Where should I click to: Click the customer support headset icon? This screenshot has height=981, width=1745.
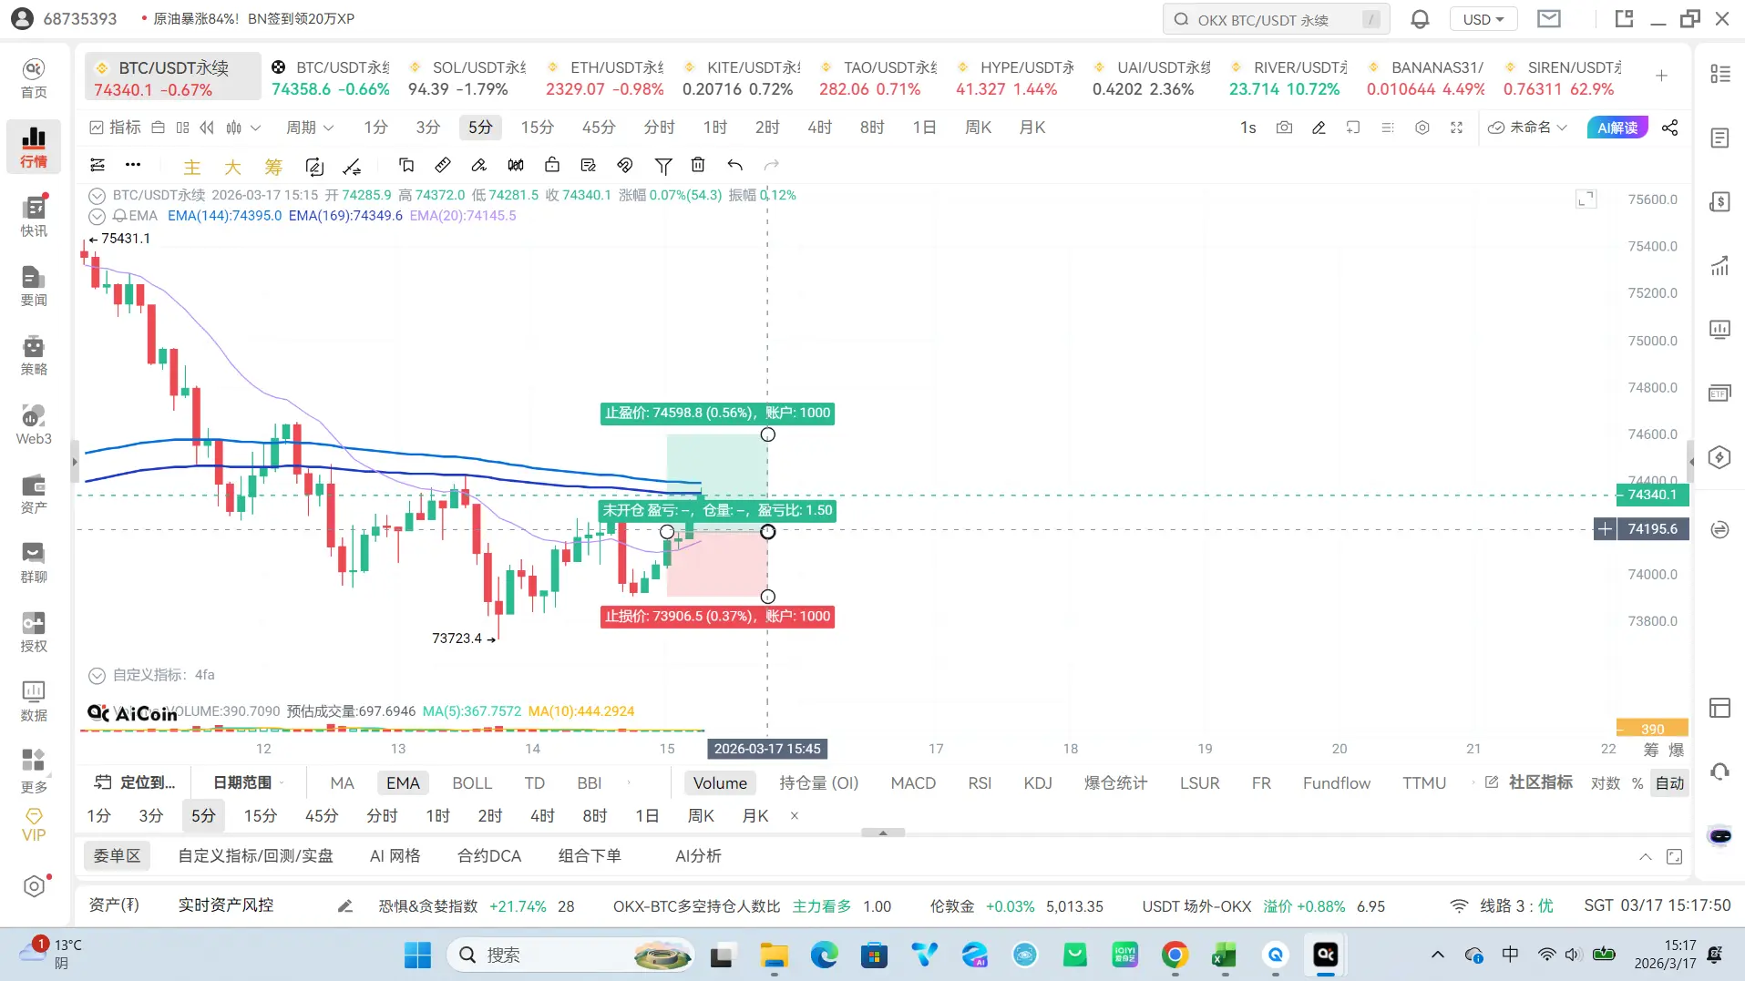click(1719, 772)
